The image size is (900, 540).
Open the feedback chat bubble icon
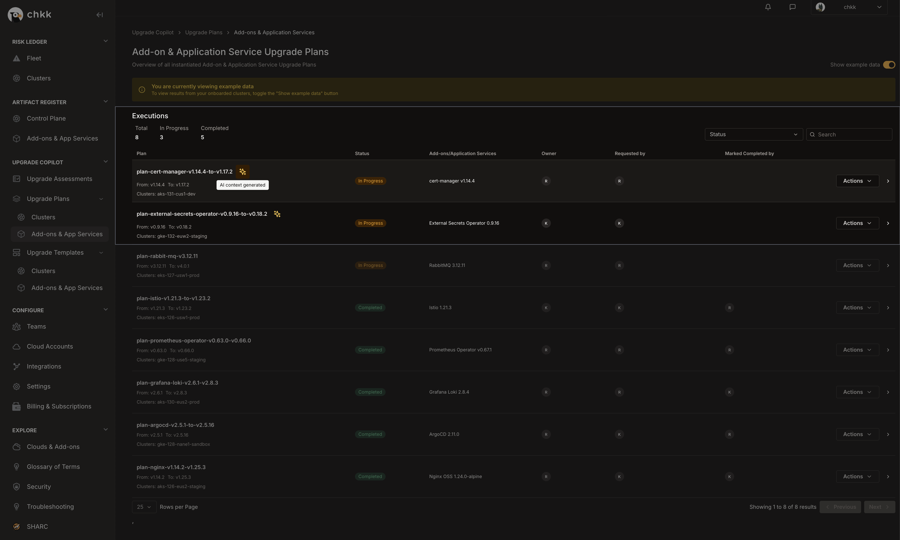pyautogui.click(x=792, y=7)
